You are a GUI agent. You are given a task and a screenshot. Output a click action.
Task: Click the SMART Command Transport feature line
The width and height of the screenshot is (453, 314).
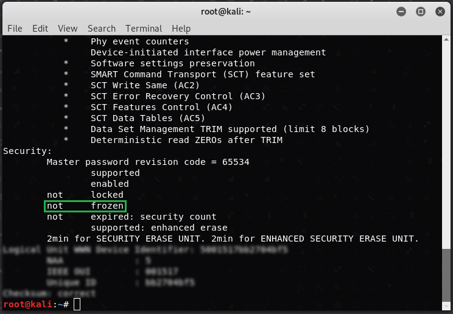tap(203, 74)
